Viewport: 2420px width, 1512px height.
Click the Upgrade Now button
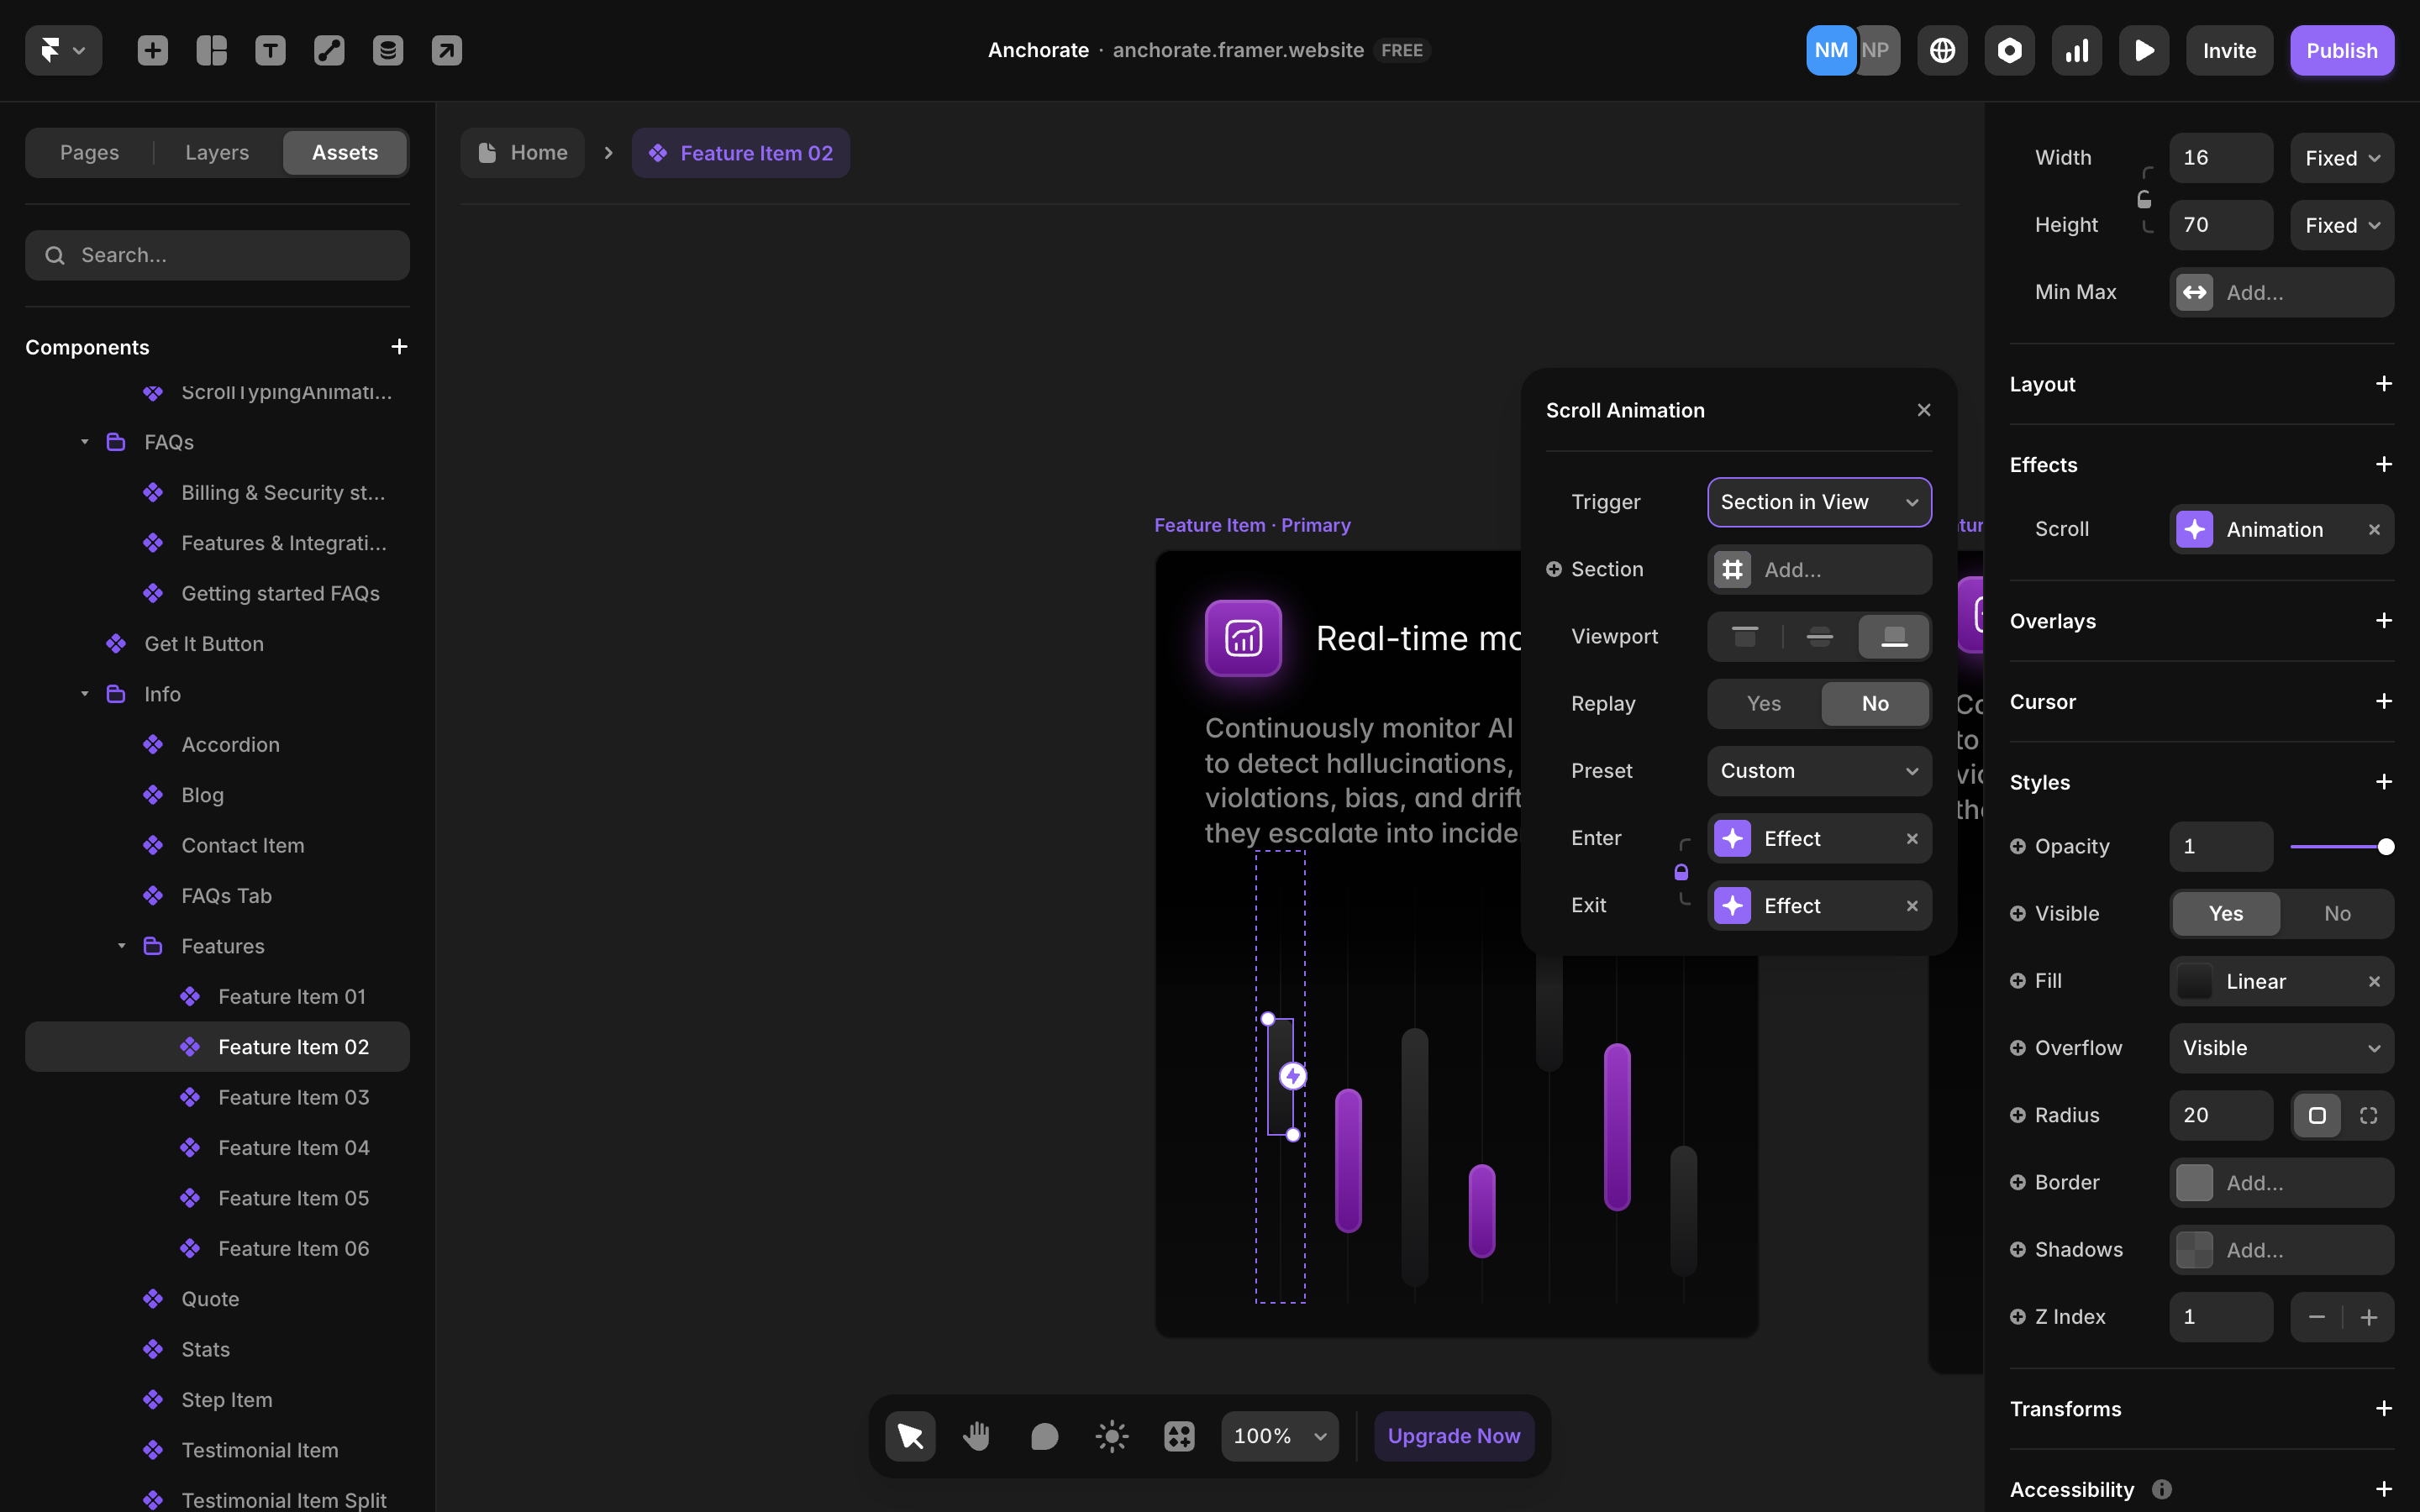point(1453,1436)
